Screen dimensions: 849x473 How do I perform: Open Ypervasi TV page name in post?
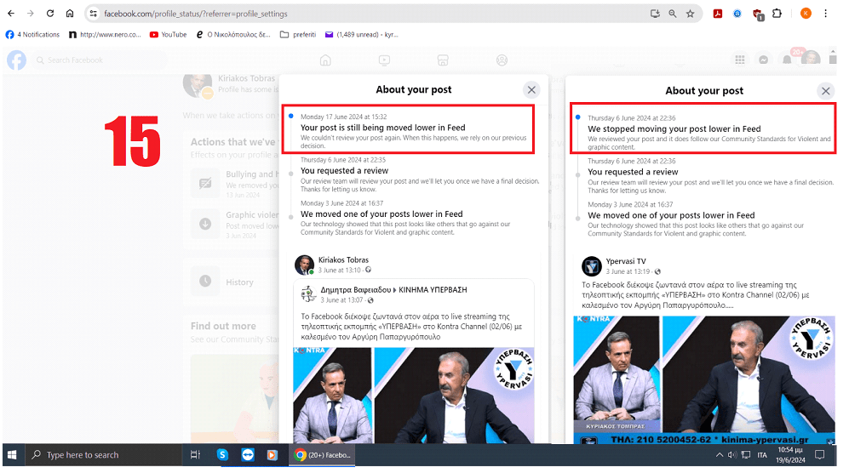pyautogui.click(x=625, y=261)
